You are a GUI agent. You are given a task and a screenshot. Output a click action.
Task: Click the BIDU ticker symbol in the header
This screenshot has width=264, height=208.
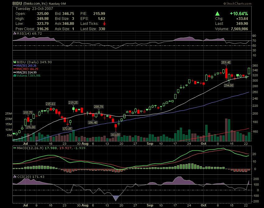[17, 3]
